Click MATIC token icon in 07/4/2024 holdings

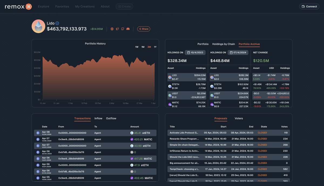[x=212, y=104]
